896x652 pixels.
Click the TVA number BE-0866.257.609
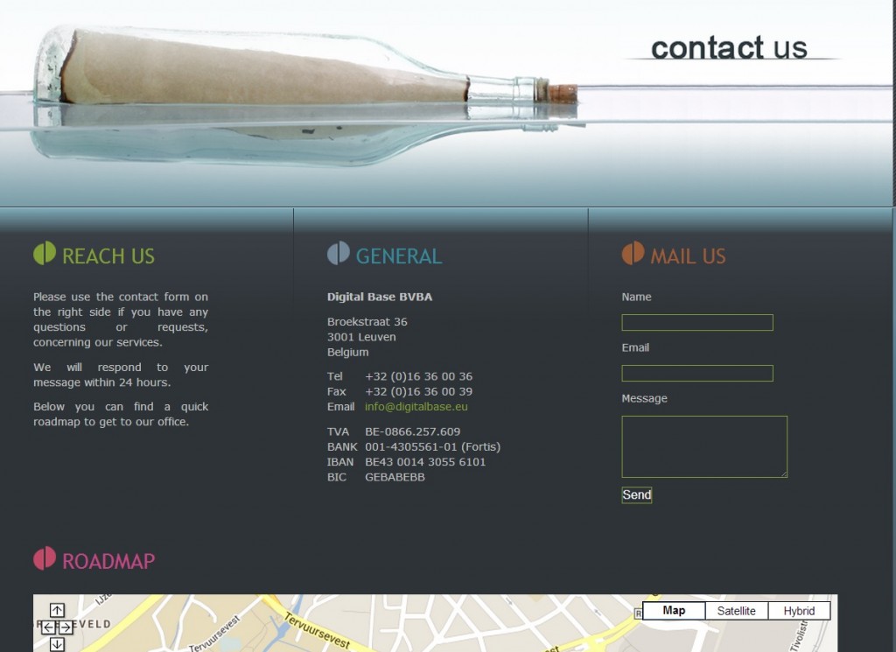pos(413,432)
